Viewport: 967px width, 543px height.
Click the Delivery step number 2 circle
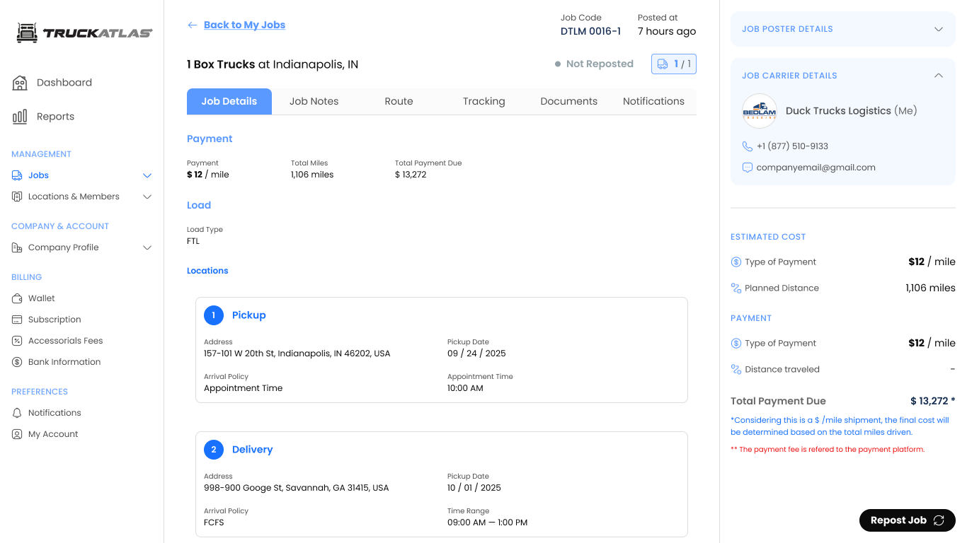tap(214, 450)
